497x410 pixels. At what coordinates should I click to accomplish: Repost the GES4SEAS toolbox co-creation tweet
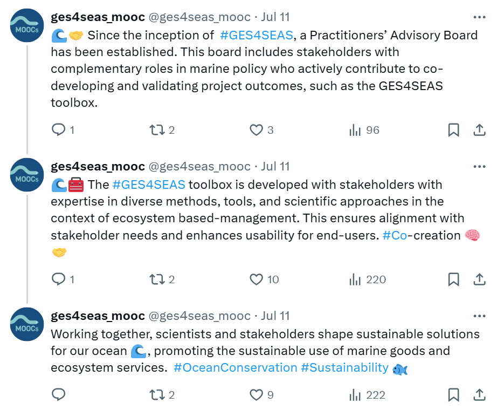pos(157,279)
